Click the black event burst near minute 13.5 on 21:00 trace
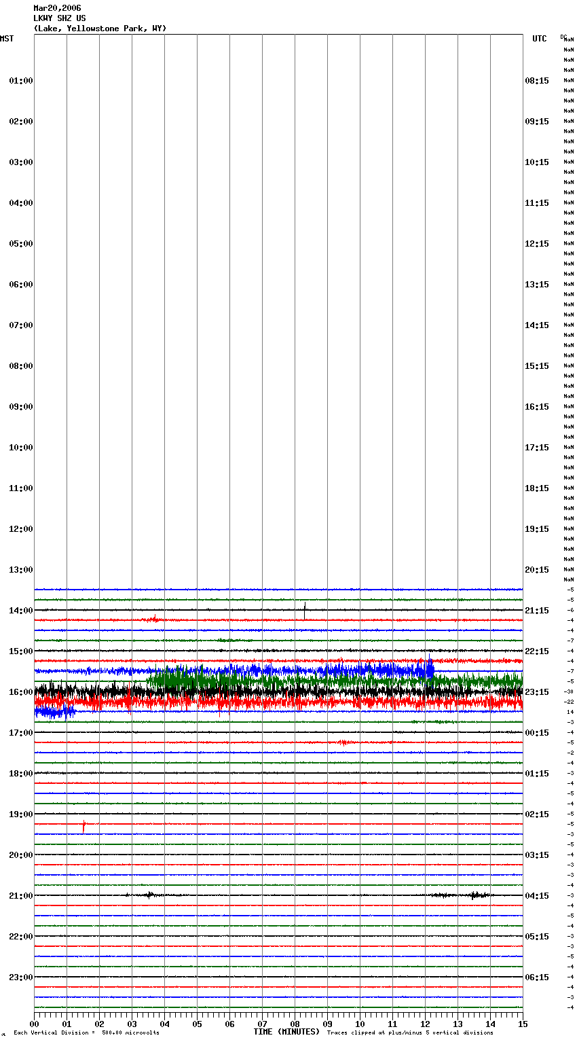Image resolution: width=577 pixels, height=1042 pixels. [x=479, y=895]
